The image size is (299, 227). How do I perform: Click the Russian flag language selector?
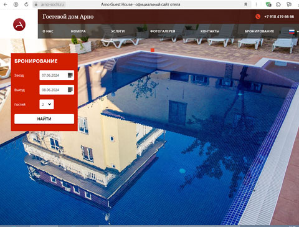(292, 31)
